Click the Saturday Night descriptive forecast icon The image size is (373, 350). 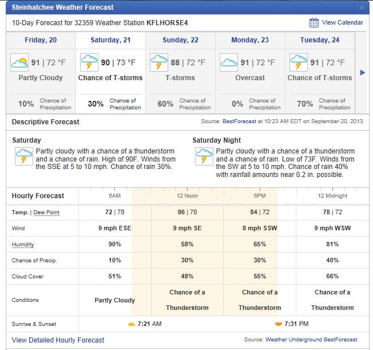tap(204, 156)
